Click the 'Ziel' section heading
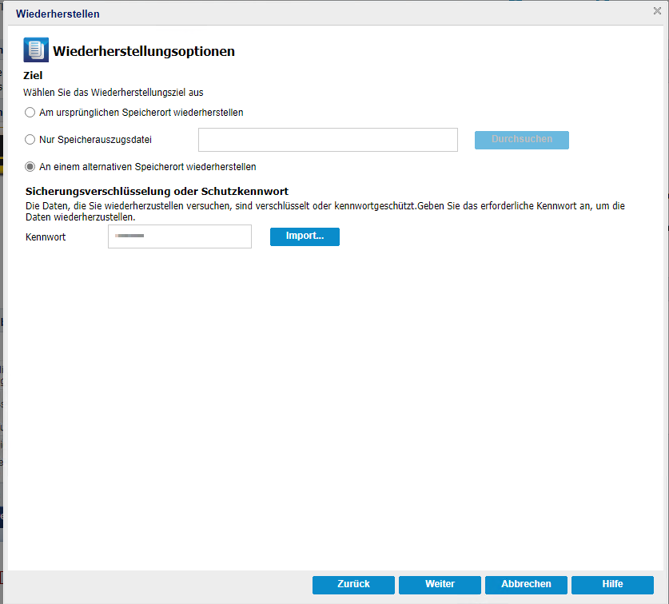The image size is (669, 604). tap(34, 76)
